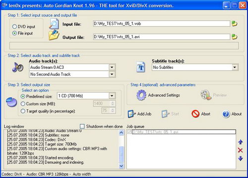Select Predefined size option
Screen dimensions: 248x178
coord(23,96)
